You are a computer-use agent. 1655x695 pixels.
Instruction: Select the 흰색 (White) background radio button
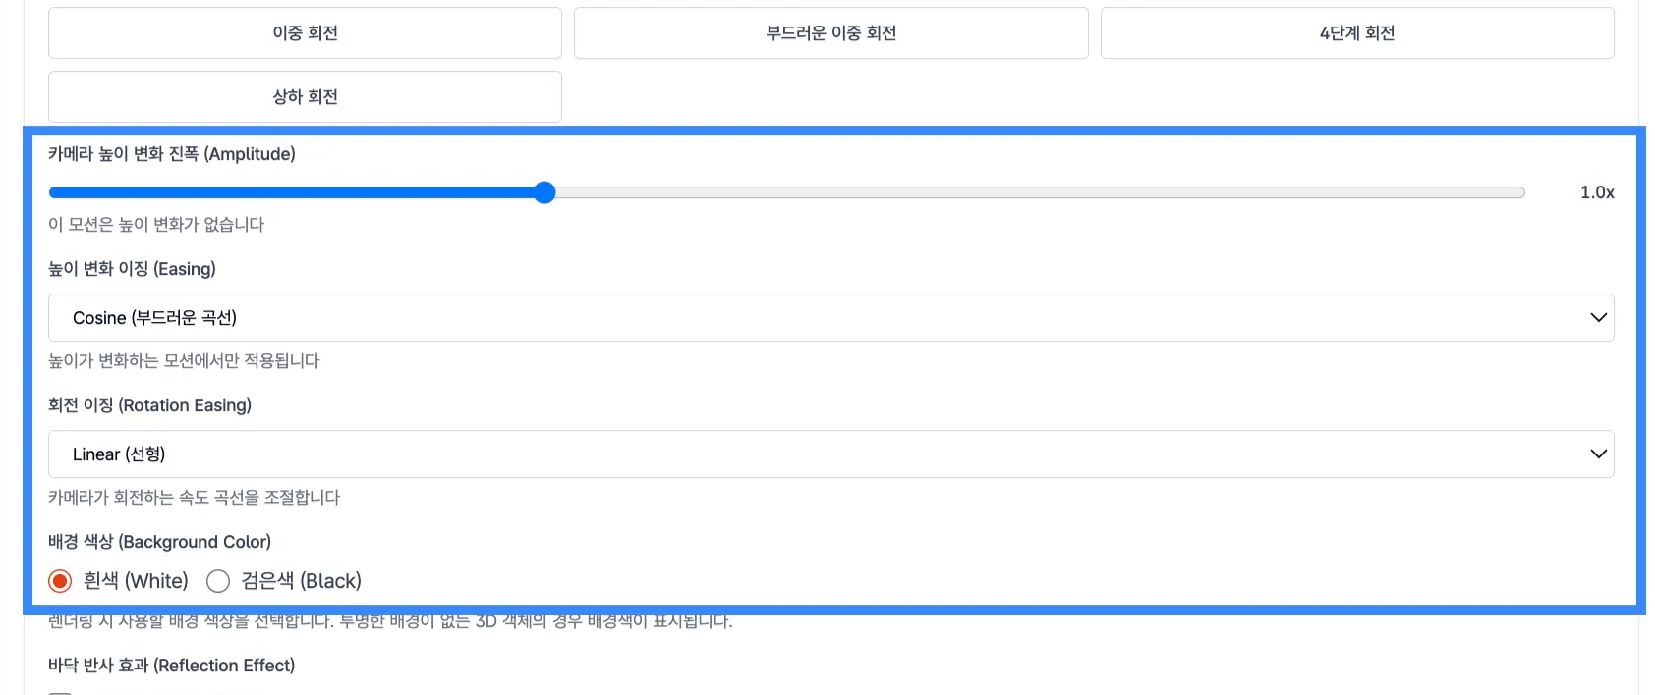tap(59, 581)
